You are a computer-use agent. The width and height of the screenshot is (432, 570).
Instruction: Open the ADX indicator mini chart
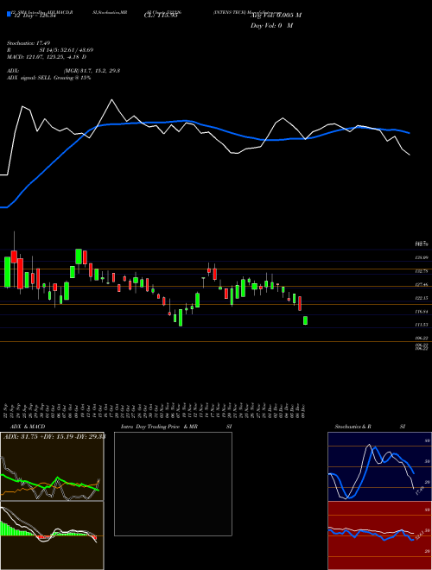[x=52, y=466]
